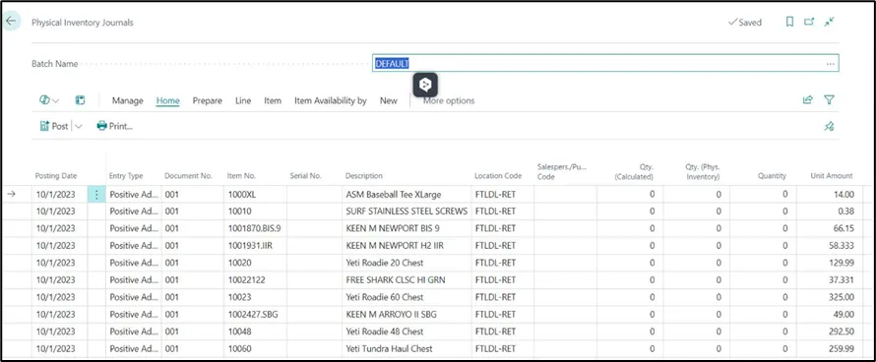The width and height of the screenshot is (876, 362).
Task: Open the New menu
Action: (x=388, y=100)
